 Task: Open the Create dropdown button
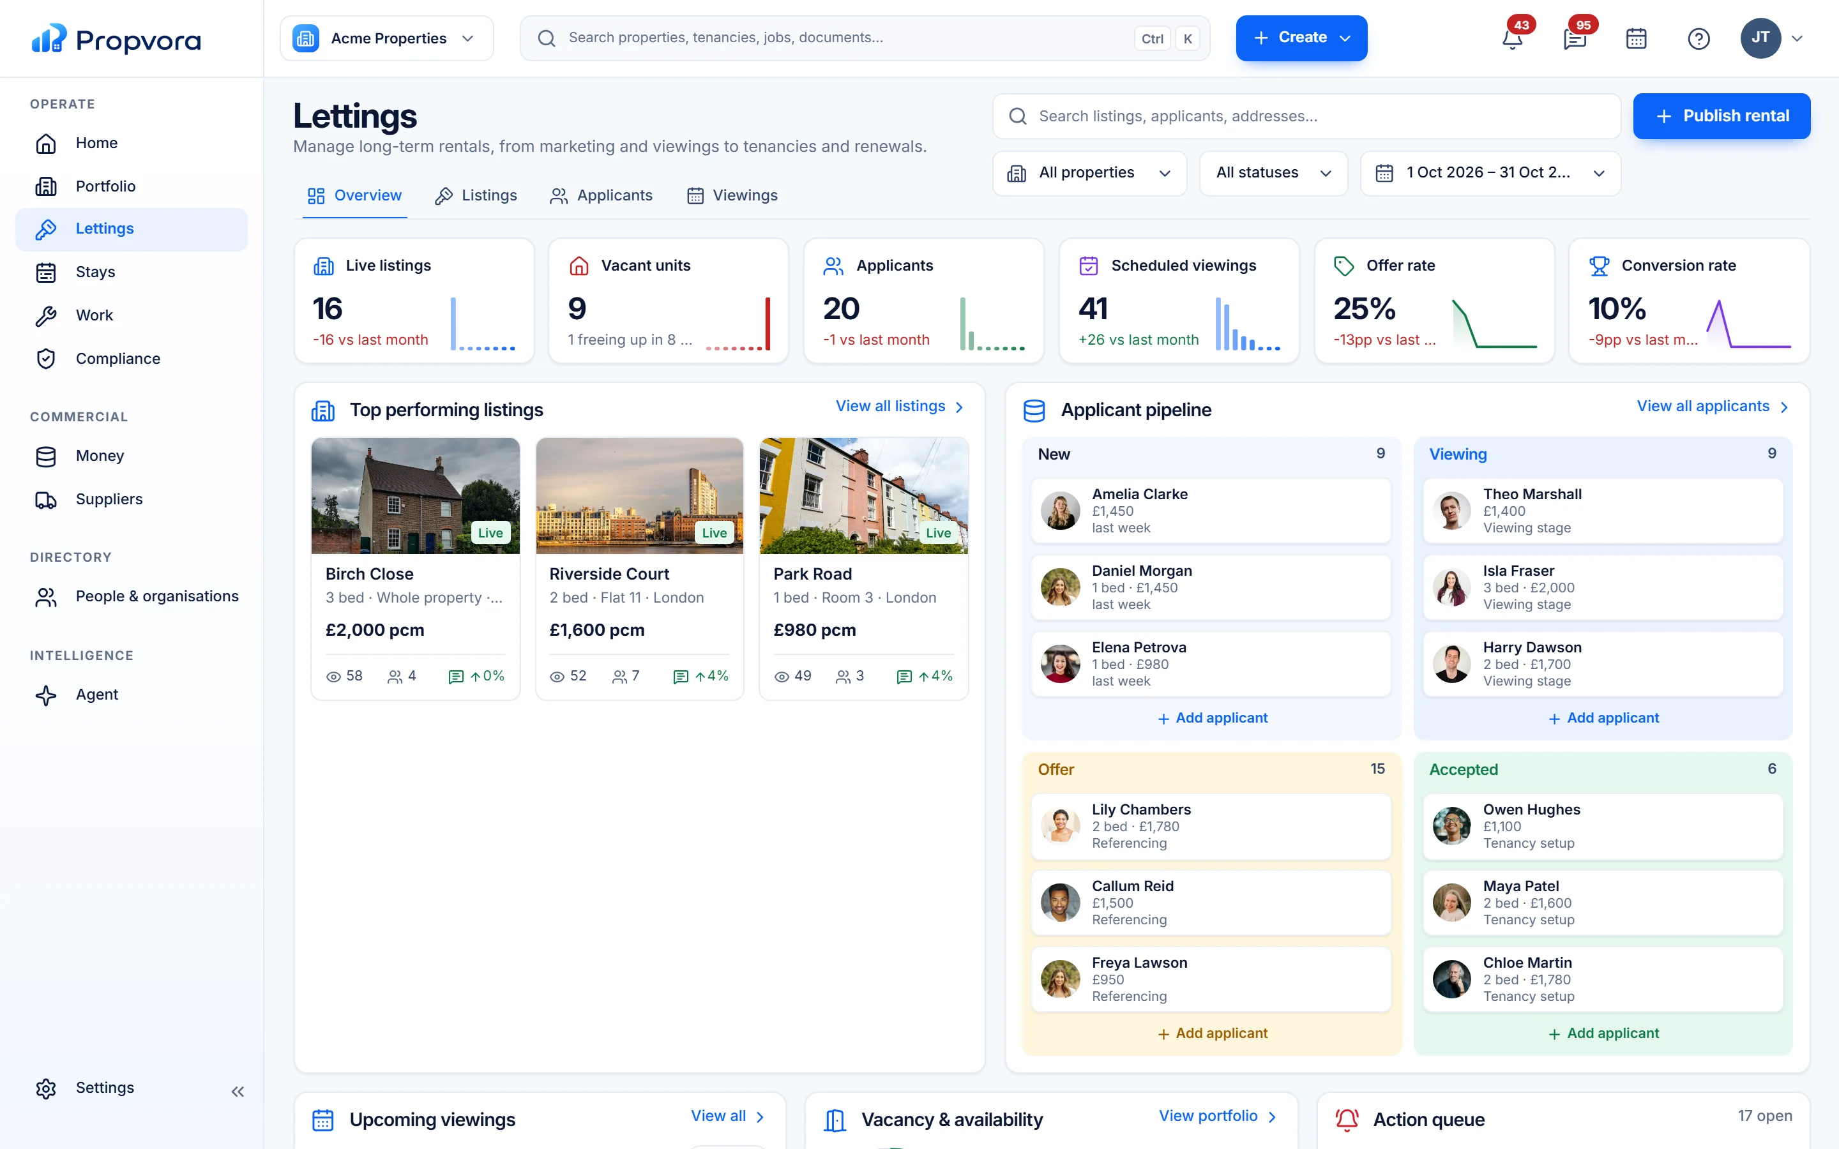tap(1301, 38)
